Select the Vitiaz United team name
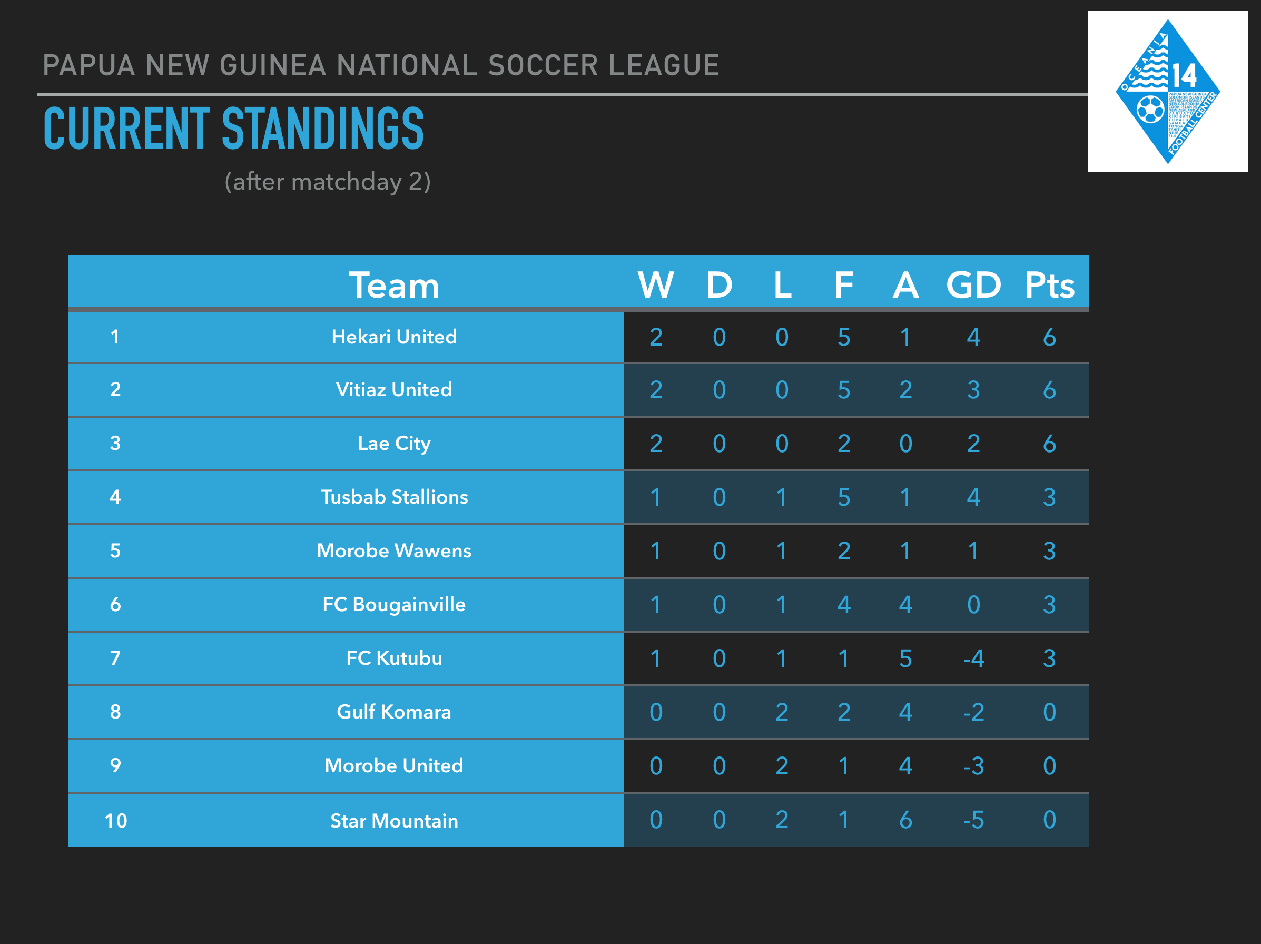This screenshot has width=1261, height=944. (394, 389)
